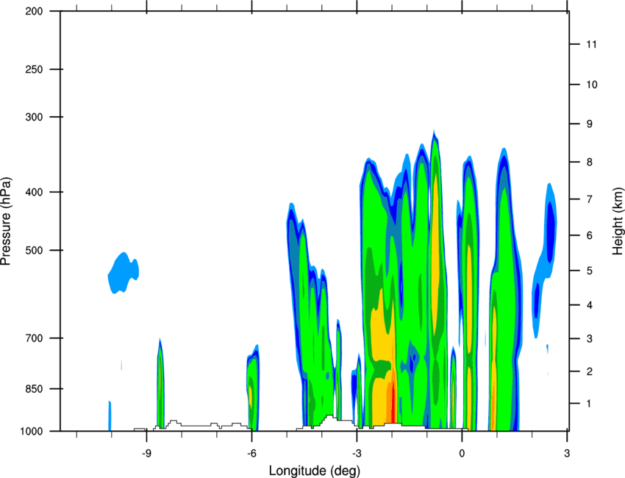Click the 0 longitude tick label
The width and height of the screenshot is (625, 478).
coord(462,453)
